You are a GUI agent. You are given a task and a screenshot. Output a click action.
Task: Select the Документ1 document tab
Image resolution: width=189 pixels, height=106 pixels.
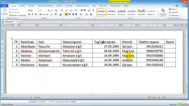[10, 21]
